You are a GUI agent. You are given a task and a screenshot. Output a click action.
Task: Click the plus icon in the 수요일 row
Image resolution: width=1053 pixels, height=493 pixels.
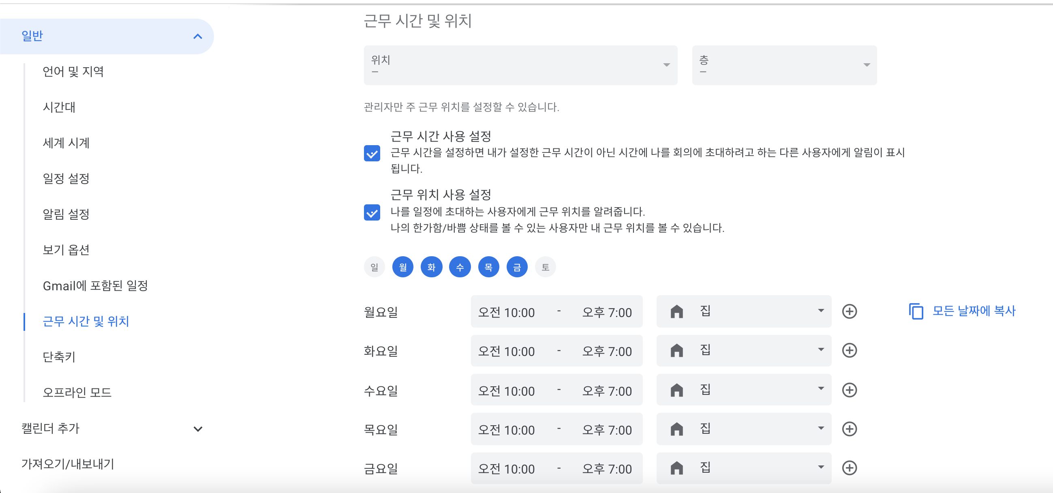[849, 390]
